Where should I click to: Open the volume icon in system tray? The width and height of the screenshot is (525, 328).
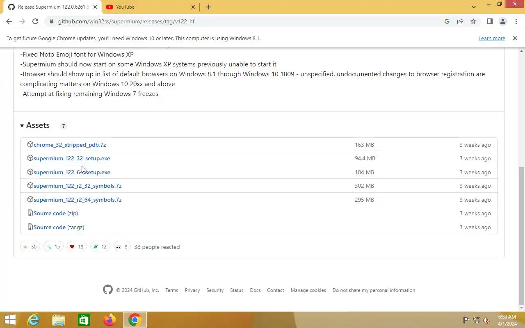486,320
